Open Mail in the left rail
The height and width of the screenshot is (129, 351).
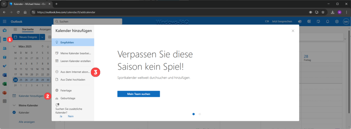(x=4, y=30)
